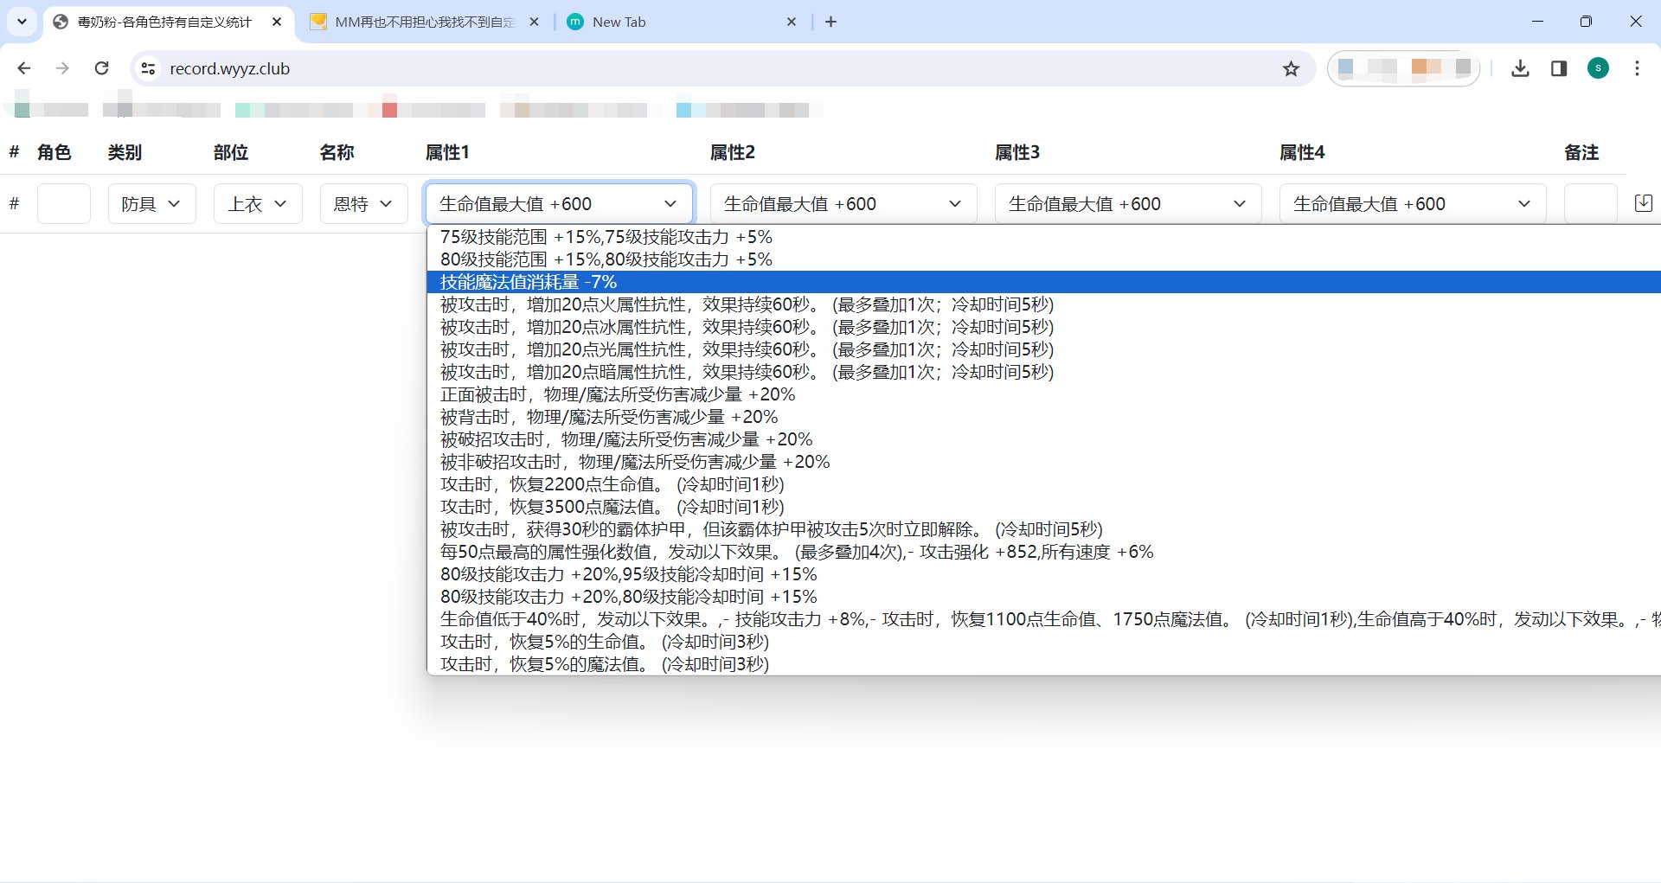Select 获得30秒的霸体护甲 option

[1044, 528]
